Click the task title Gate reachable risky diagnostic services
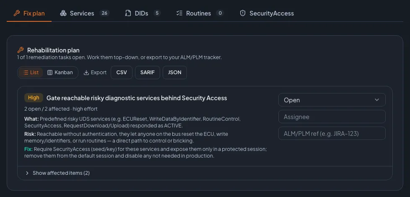The height and width of the screenshot is (197, 410). (137, 98)
